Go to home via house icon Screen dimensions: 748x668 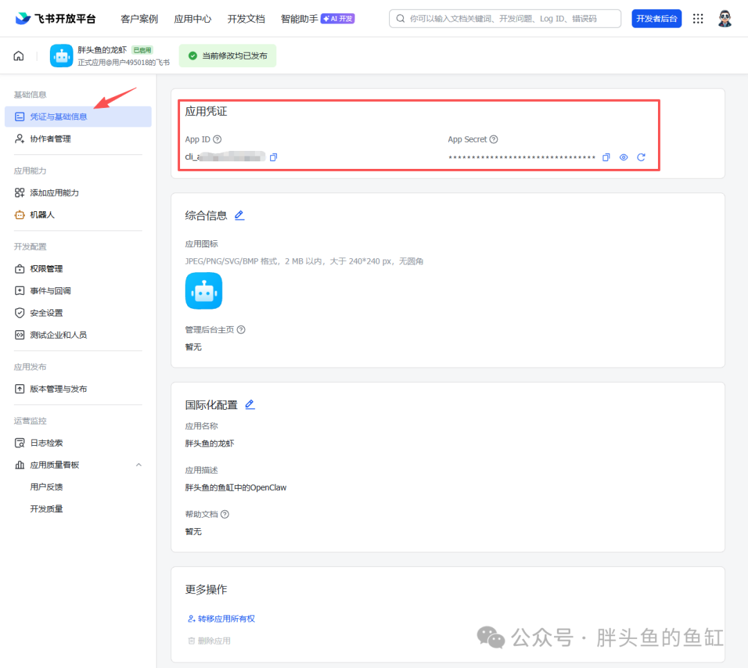pyautogui.click(x=19, y=56)
